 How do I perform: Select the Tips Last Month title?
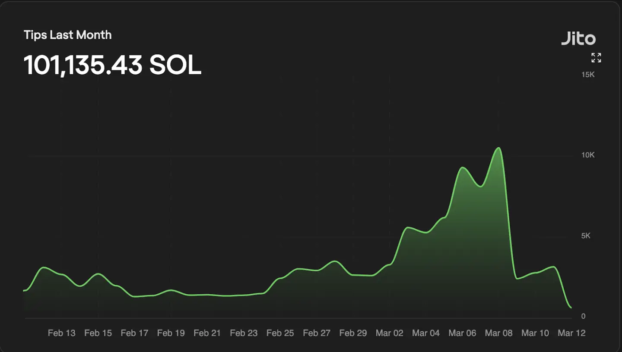point(68,35)
